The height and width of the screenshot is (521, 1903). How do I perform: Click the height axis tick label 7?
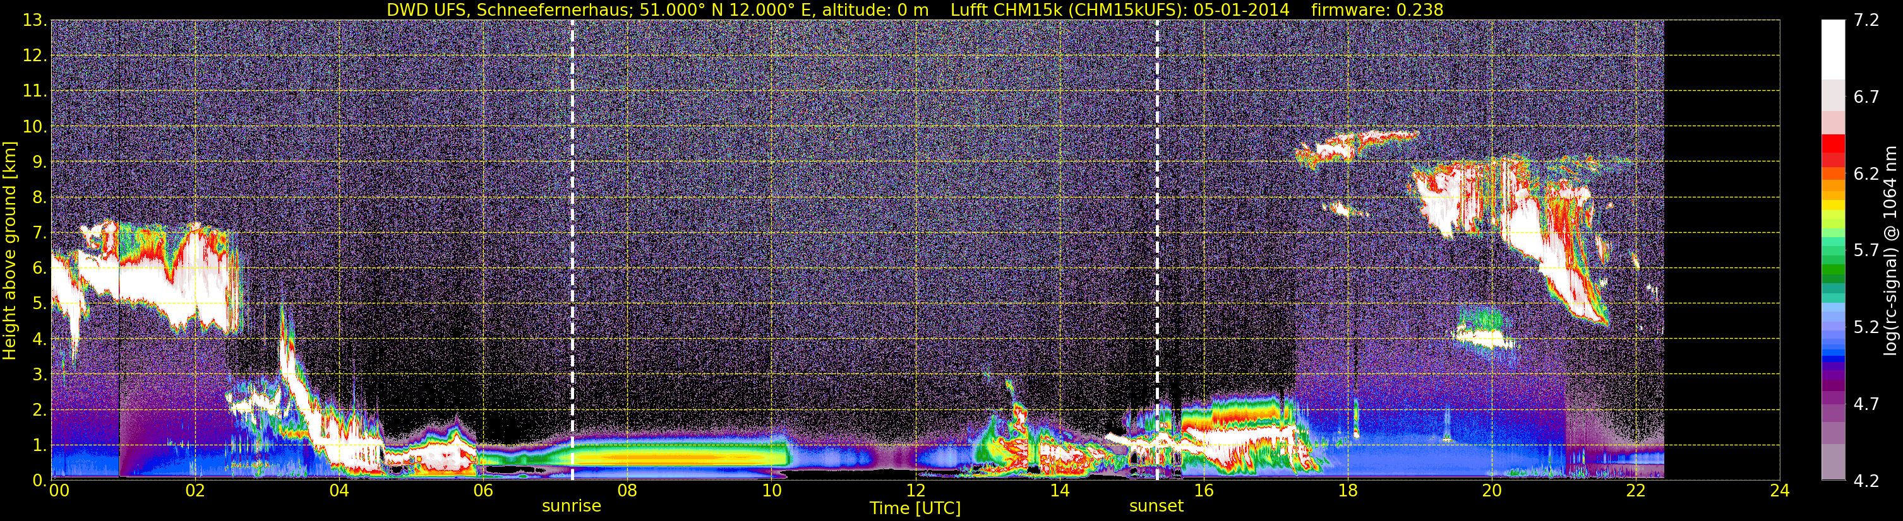[39, 233]
